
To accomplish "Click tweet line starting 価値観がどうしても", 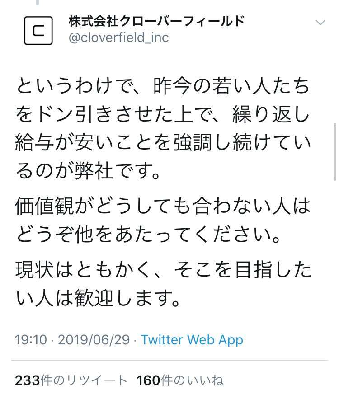I will (x=163, y=206).
